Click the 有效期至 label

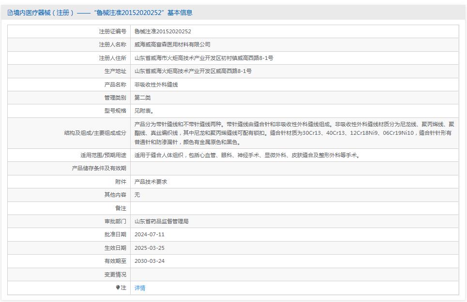[x=115, y=261]
